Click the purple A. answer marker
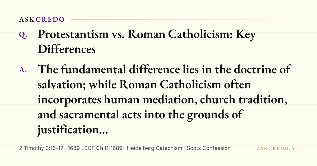Image resolution: width=317 pixels, height=166 pixels. coord(23,70)
